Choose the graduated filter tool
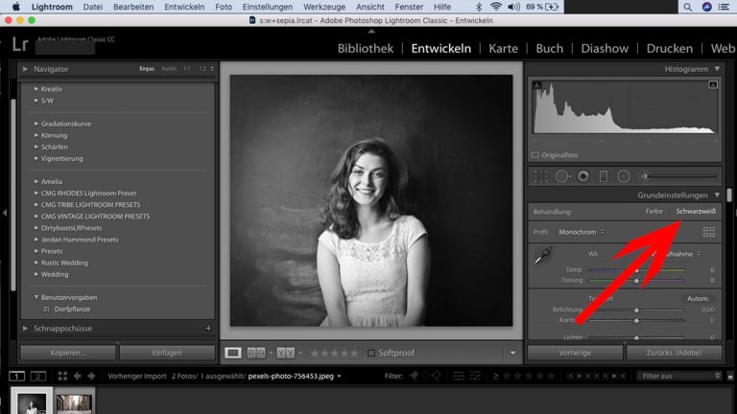The height and width of the screenshot is (414, 737). click(x=604, y=176)
